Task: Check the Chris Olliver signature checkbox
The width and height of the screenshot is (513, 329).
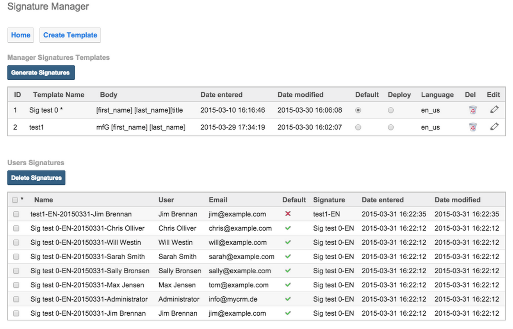Action: (x=16, y=228)
